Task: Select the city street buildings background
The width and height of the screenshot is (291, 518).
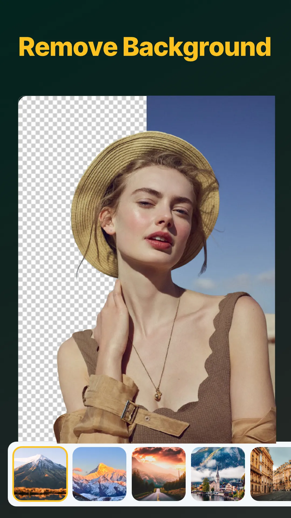Action: click(x=271, y=474)
